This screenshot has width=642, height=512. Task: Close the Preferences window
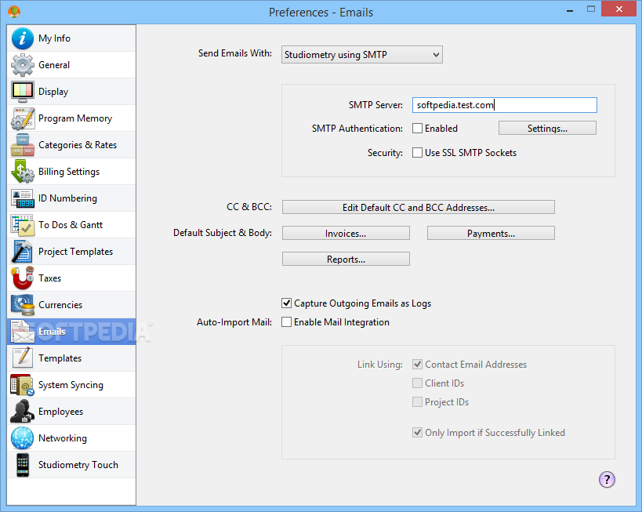tap(619, 9)
